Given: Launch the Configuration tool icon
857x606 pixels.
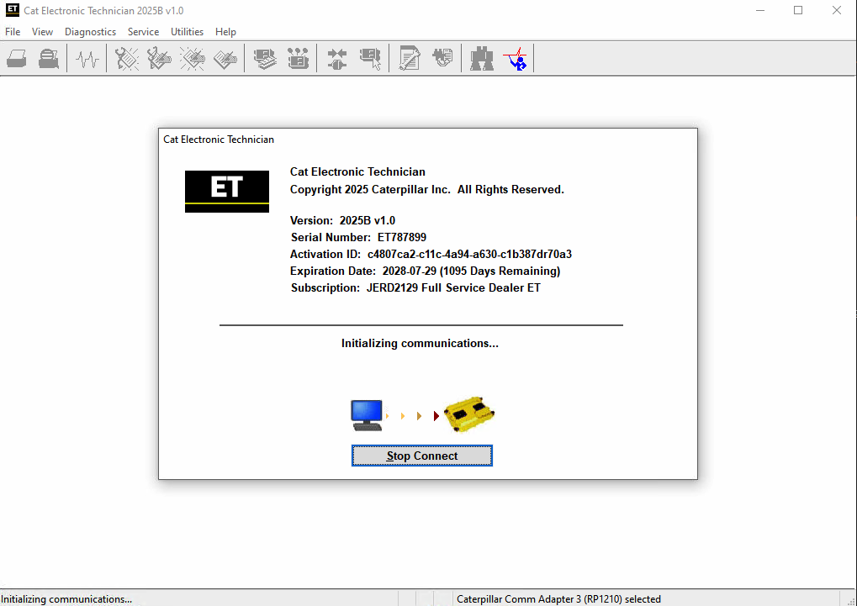Looking at the screenshot, I should tap(299, 58).
